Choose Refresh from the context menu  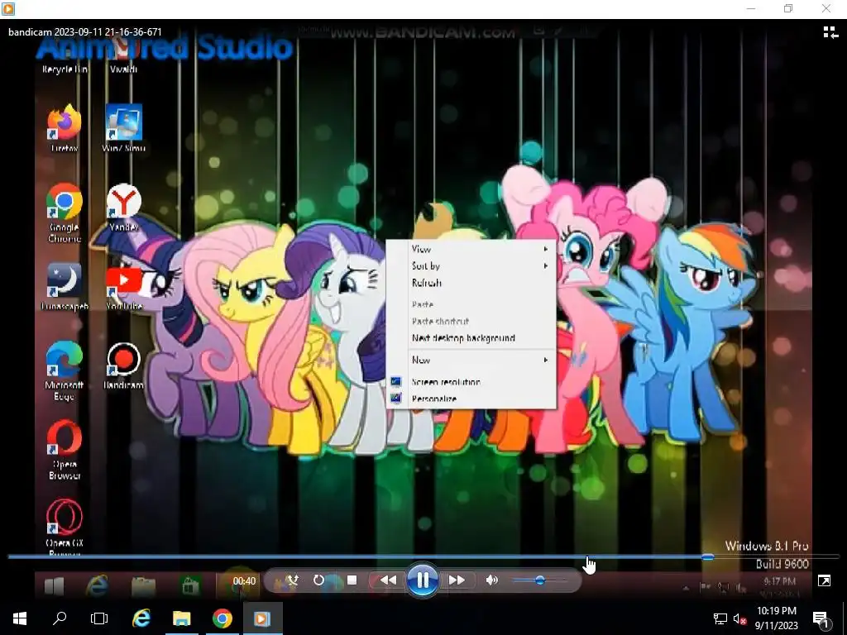click(x=471, y=283)
